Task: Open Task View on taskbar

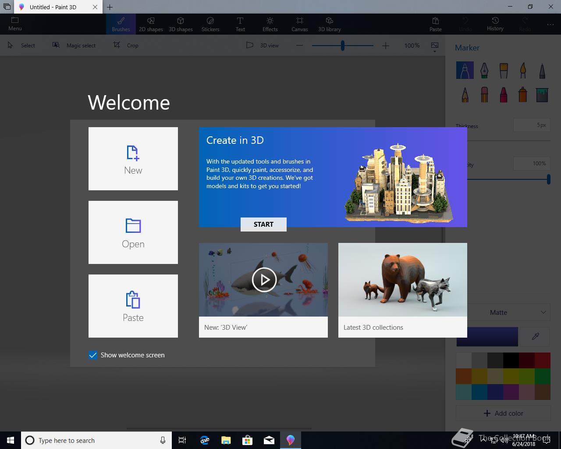Action: coord(182,440)
